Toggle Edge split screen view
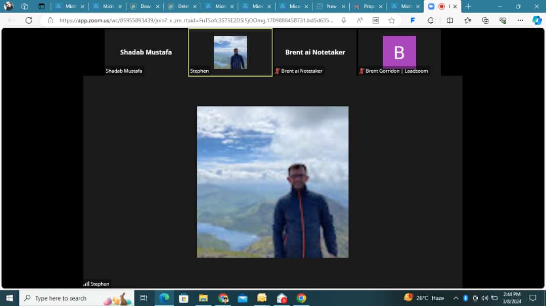The image size is (546, 306). (450, 21)
